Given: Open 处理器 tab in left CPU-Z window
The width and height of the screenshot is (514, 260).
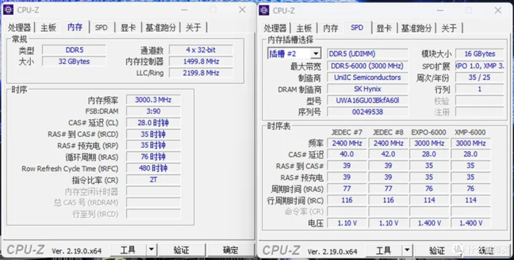Looking at the screenshot, I should click(20, 28).
